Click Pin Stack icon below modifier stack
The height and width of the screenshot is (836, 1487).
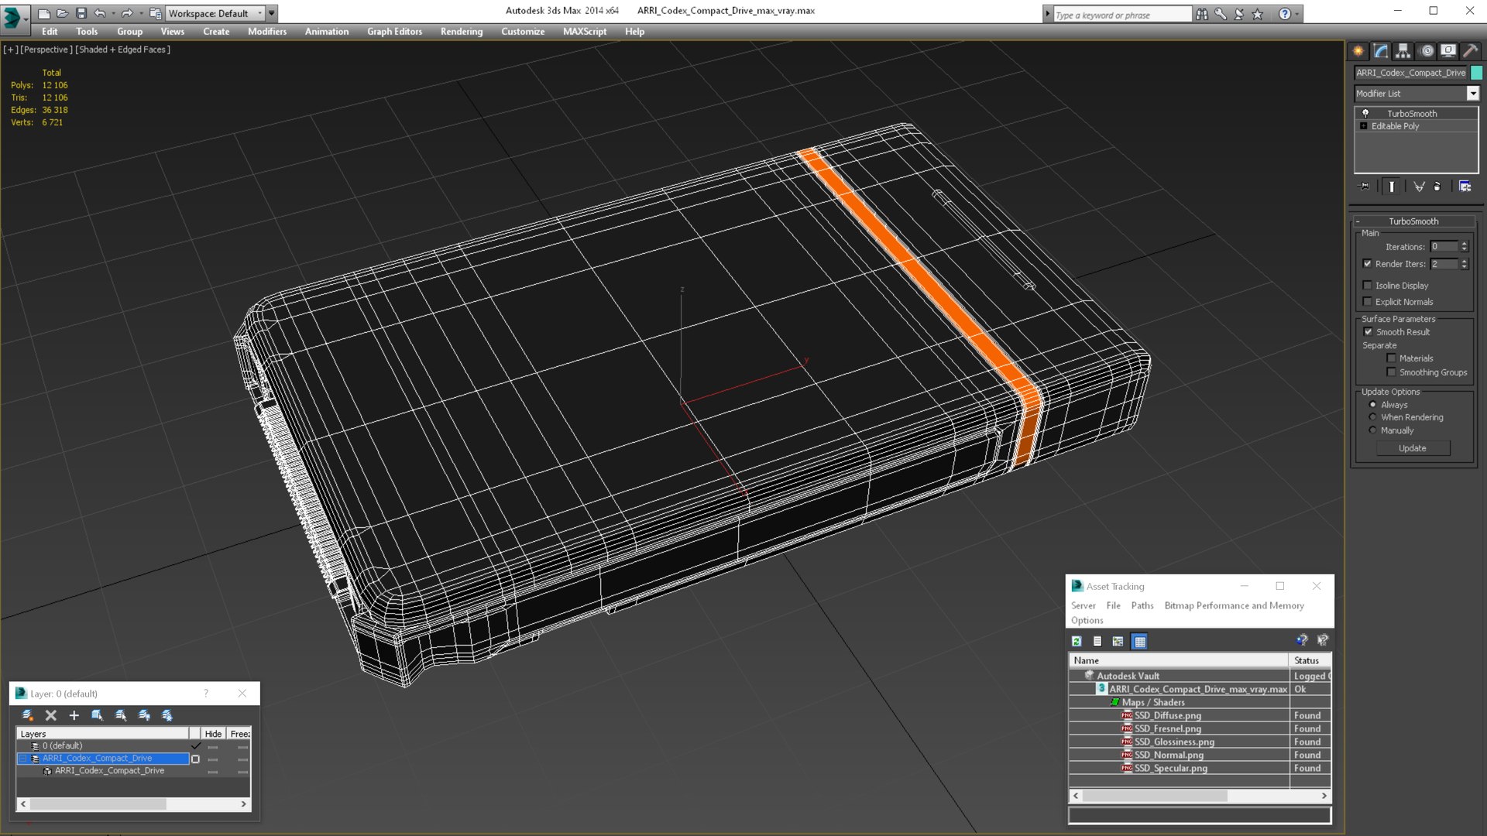coord(1365,187)
